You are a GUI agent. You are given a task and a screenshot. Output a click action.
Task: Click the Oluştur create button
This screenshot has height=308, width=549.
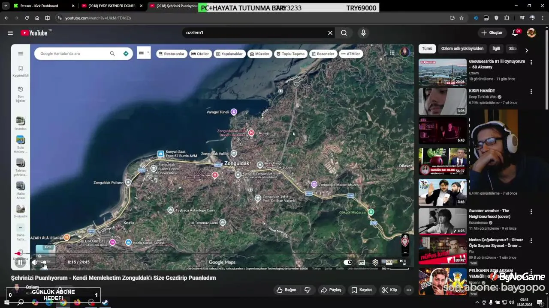pyautogui.click(x=492, y=33)
